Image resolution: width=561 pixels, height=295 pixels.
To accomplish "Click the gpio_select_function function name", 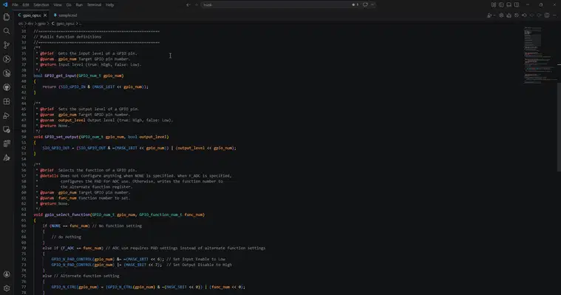I will 67,215.
